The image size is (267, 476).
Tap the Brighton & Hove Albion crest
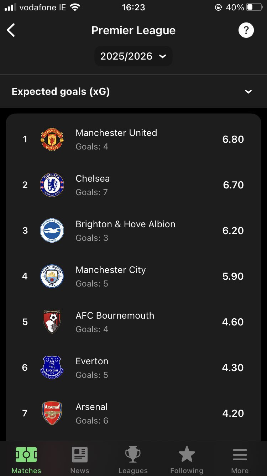click(x=52, y=231)
